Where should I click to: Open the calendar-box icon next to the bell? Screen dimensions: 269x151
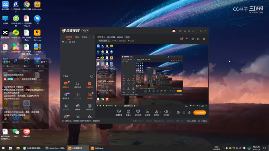(193, 39)
